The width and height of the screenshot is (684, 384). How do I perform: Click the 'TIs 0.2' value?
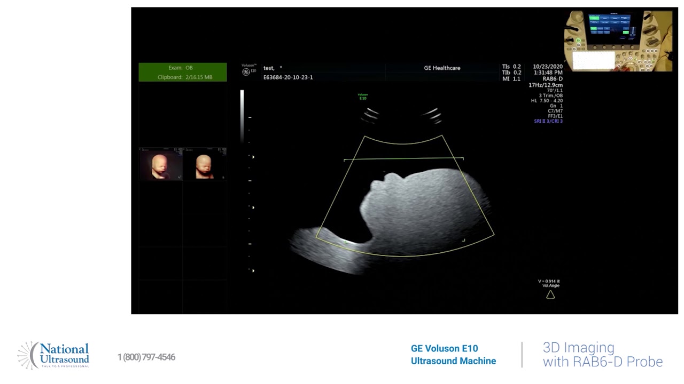click(511, 67)
